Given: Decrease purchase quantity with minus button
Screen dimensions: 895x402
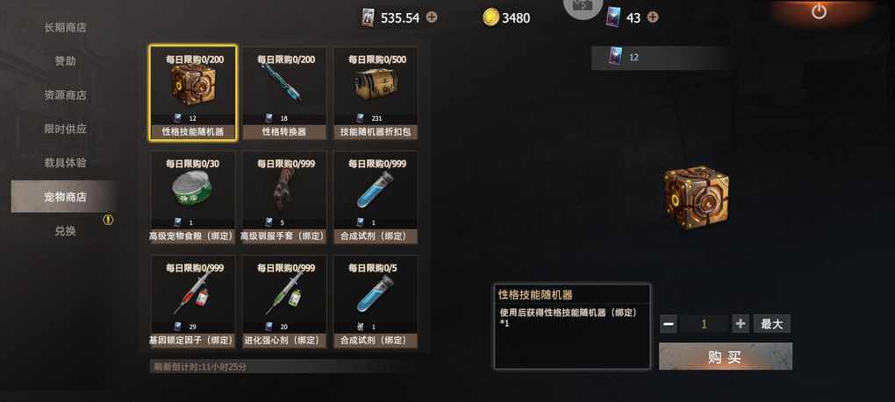Looking at the screenshot, I should pyautogui.click(x=669, y=324).
